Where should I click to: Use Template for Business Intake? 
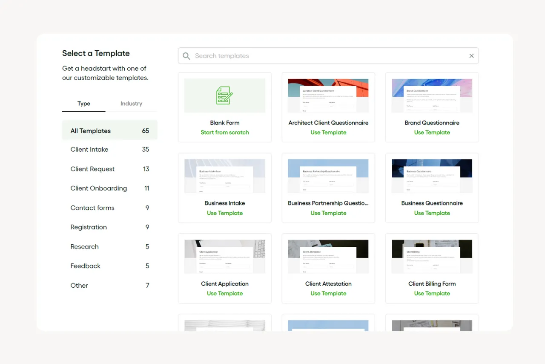pos(225,213)
